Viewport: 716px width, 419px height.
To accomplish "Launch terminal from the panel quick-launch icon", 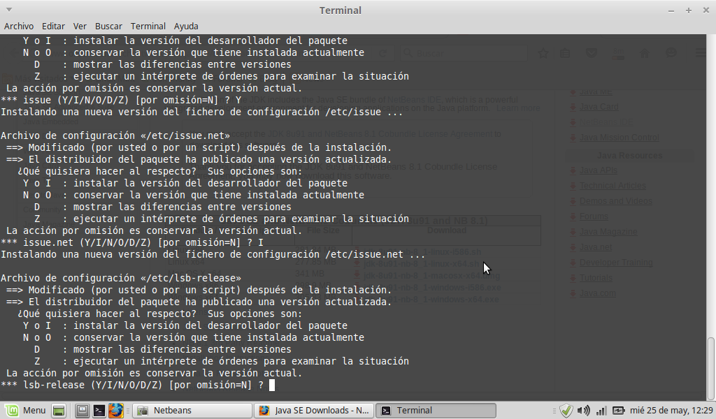I will (100, 411).
